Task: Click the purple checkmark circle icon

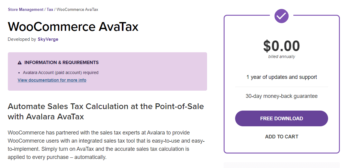Action: click(x=281, y=16)
